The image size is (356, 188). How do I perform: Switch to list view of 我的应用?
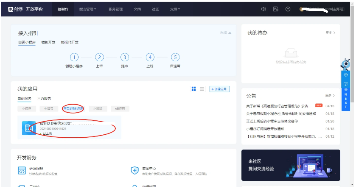(x=202, y=89)
